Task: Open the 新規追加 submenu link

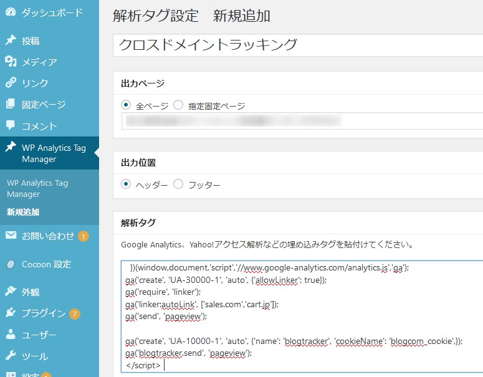Action: click(23, 212)
